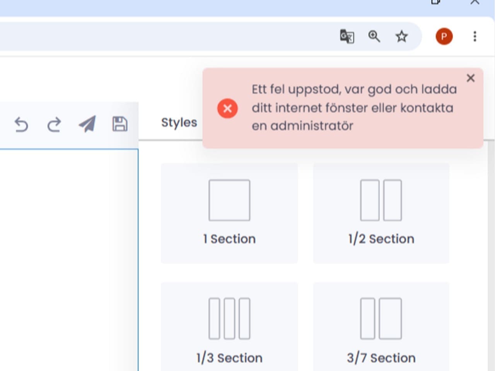Select the 1/3 Section layout block

tap(229, 327)
